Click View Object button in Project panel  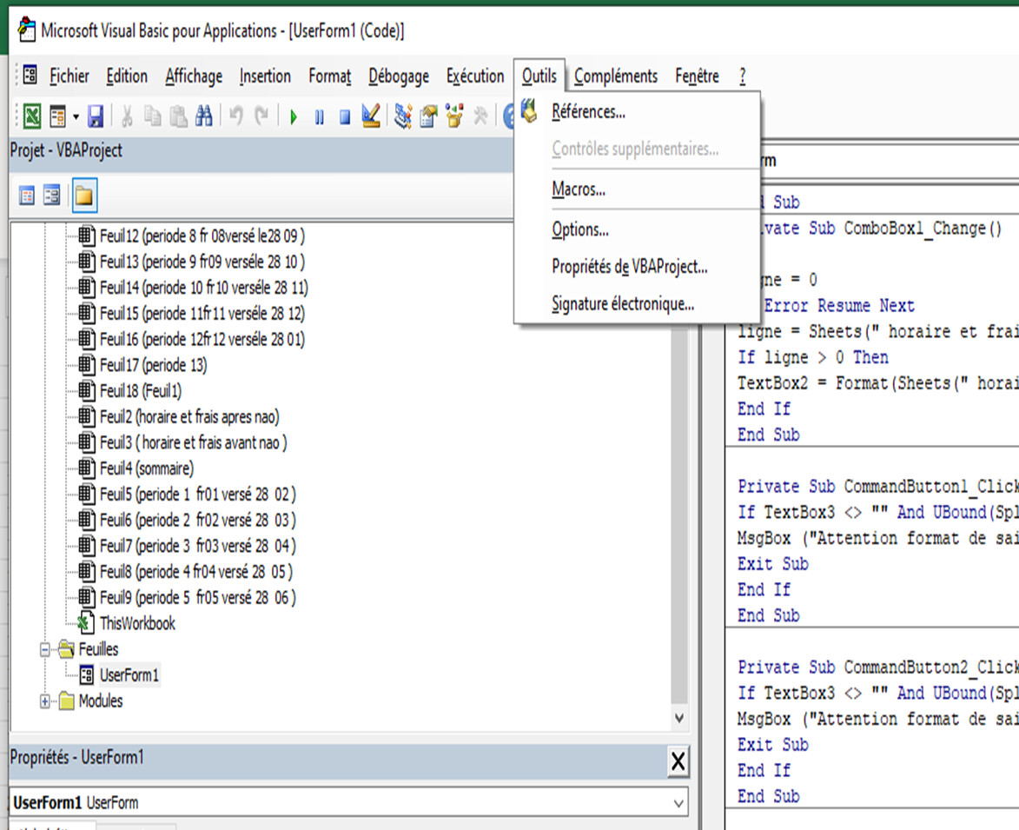(52, 196)
